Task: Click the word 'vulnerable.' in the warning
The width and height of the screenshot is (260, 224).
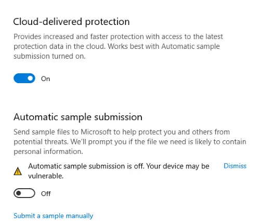Action: tap(46, 176)
